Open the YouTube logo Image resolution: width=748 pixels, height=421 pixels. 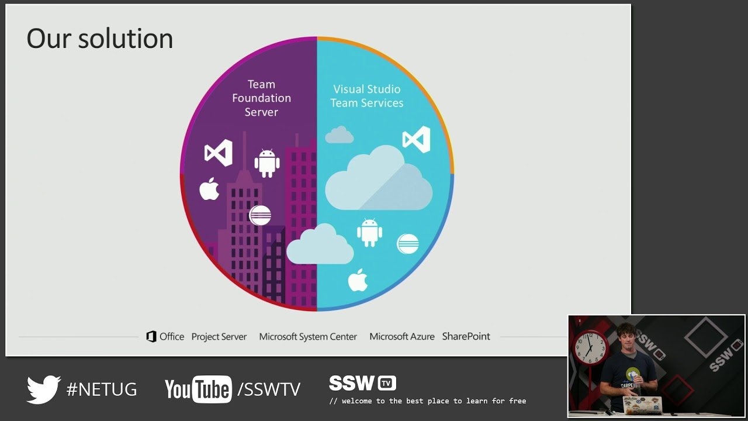pyautogui.click(x=198, y=389)
